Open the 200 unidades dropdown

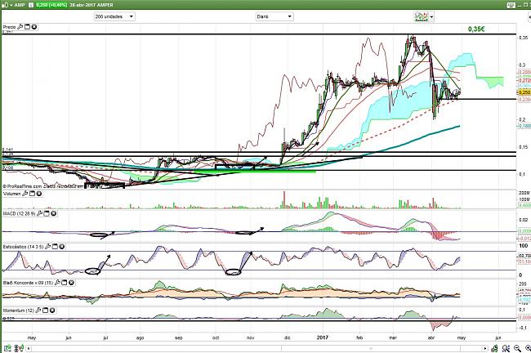click(x=114, y=16)
